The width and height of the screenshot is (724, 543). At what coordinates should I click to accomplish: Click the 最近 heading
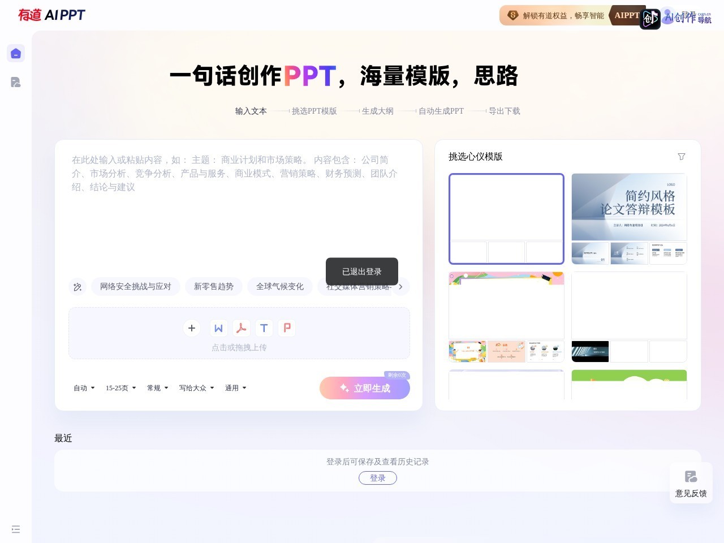(x=63, y=438)
